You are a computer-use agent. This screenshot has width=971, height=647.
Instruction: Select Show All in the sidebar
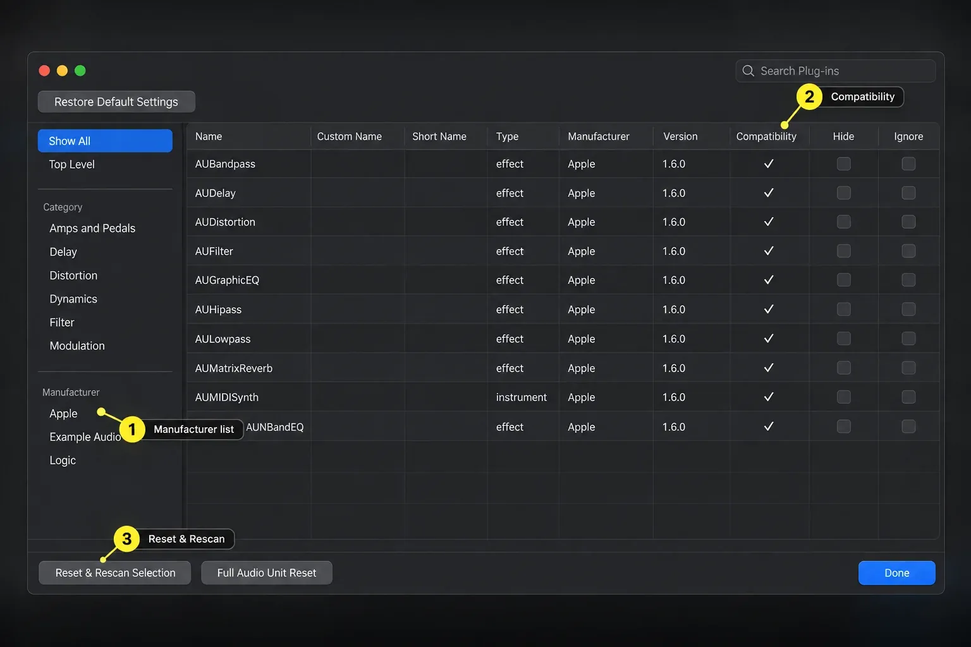(x=105, y=141)
